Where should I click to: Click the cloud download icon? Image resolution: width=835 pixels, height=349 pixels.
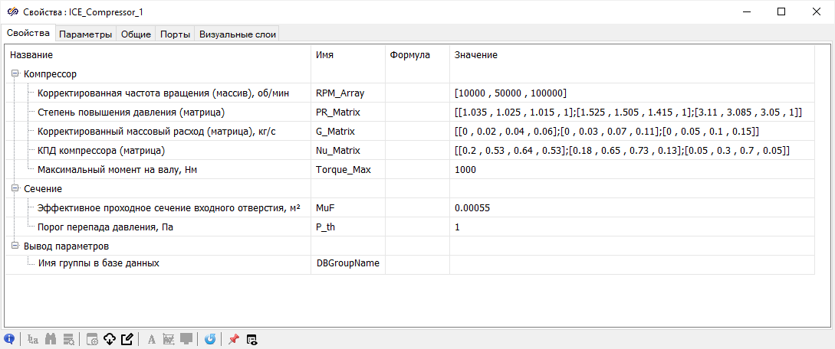[x=109, y=339]
